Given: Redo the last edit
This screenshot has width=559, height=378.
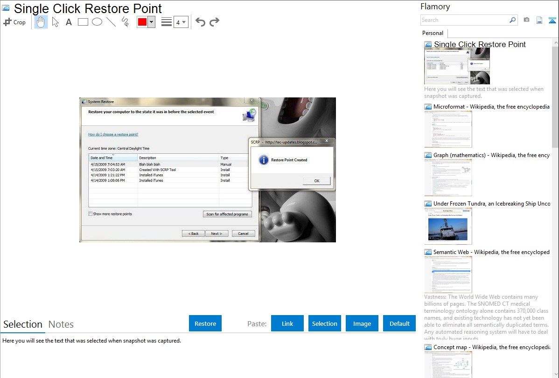Looking at the screenshot, I should click(214, 22).
